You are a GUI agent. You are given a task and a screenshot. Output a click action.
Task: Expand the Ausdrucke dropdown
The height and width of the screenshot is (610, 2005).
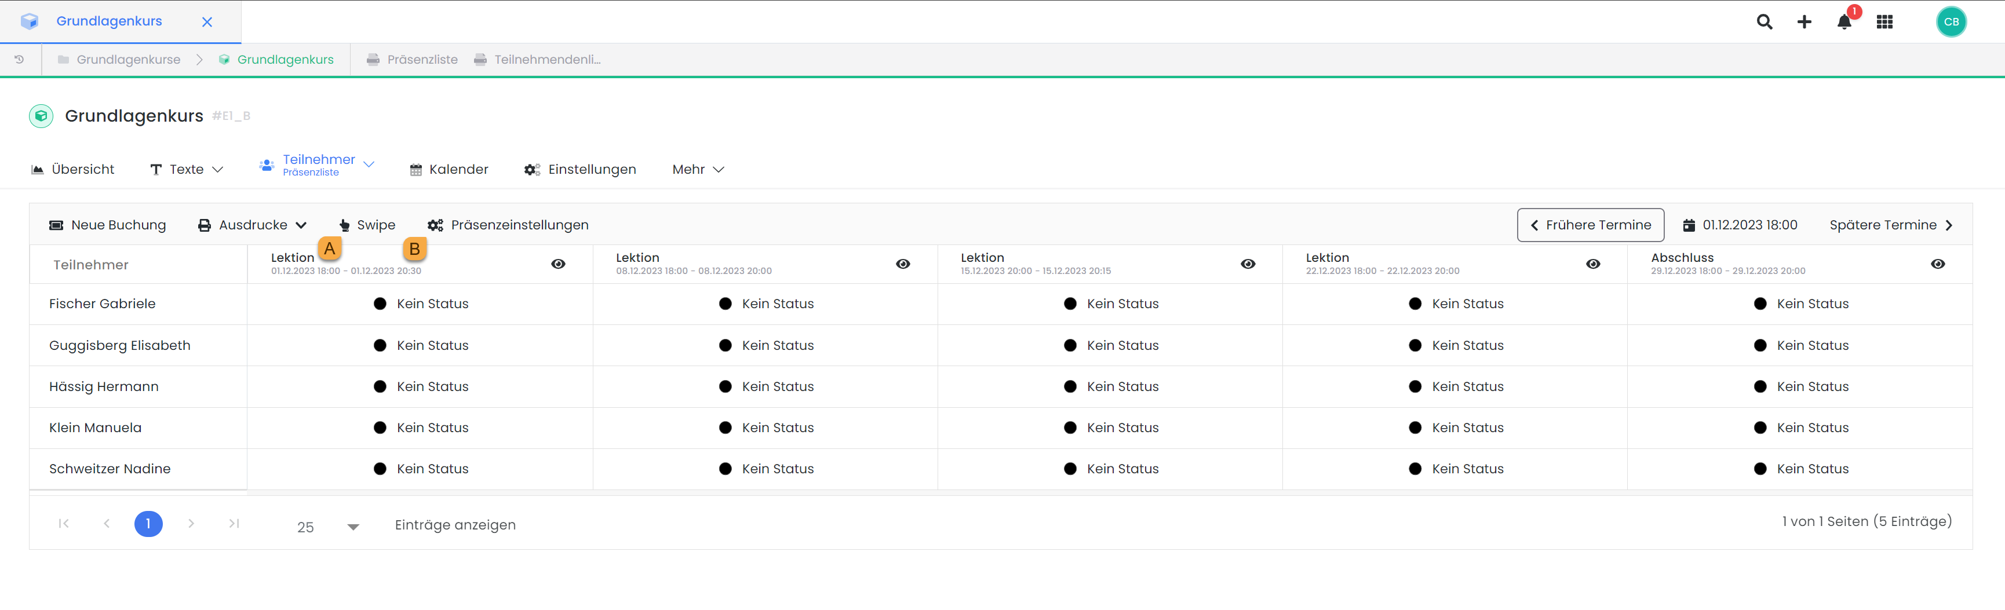(252, 226)
